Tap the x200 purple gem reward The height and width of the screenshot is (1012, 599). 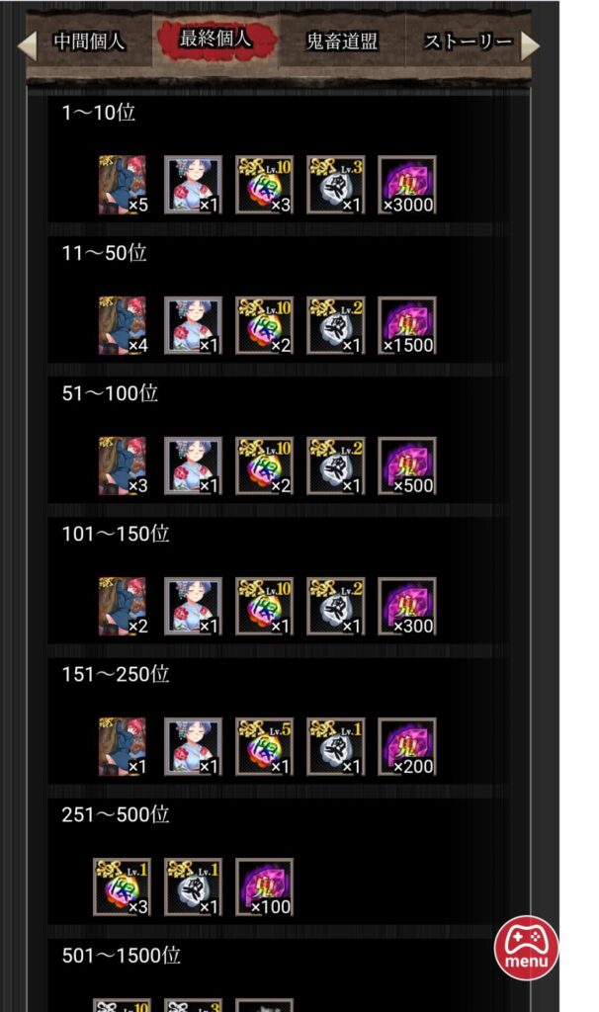[x=406, y=747]
